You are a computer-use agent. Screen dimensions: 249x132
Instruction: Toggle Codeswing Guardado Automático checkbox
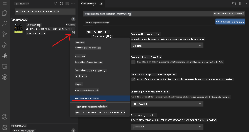tap(134, 62)
